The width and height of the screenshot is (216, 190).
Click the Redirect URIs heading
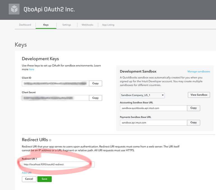35,140
